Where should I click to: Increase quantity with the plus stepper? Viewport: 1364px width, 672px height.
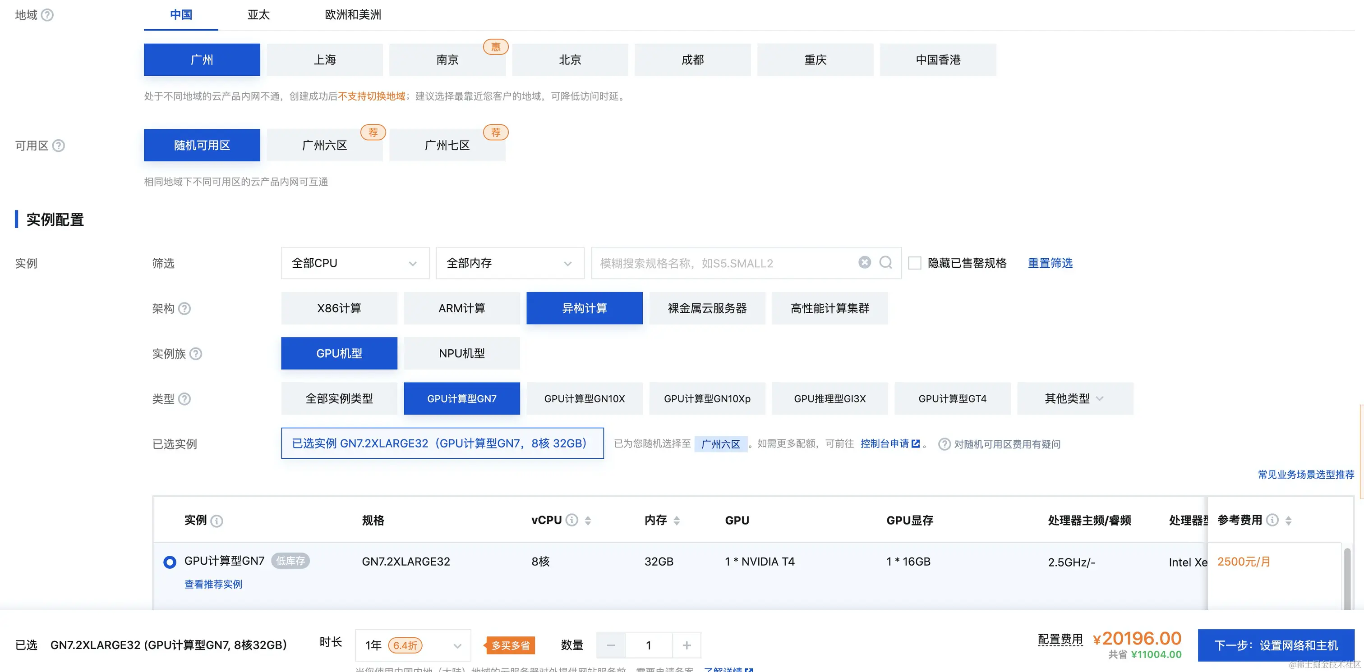tap(687, 645)
